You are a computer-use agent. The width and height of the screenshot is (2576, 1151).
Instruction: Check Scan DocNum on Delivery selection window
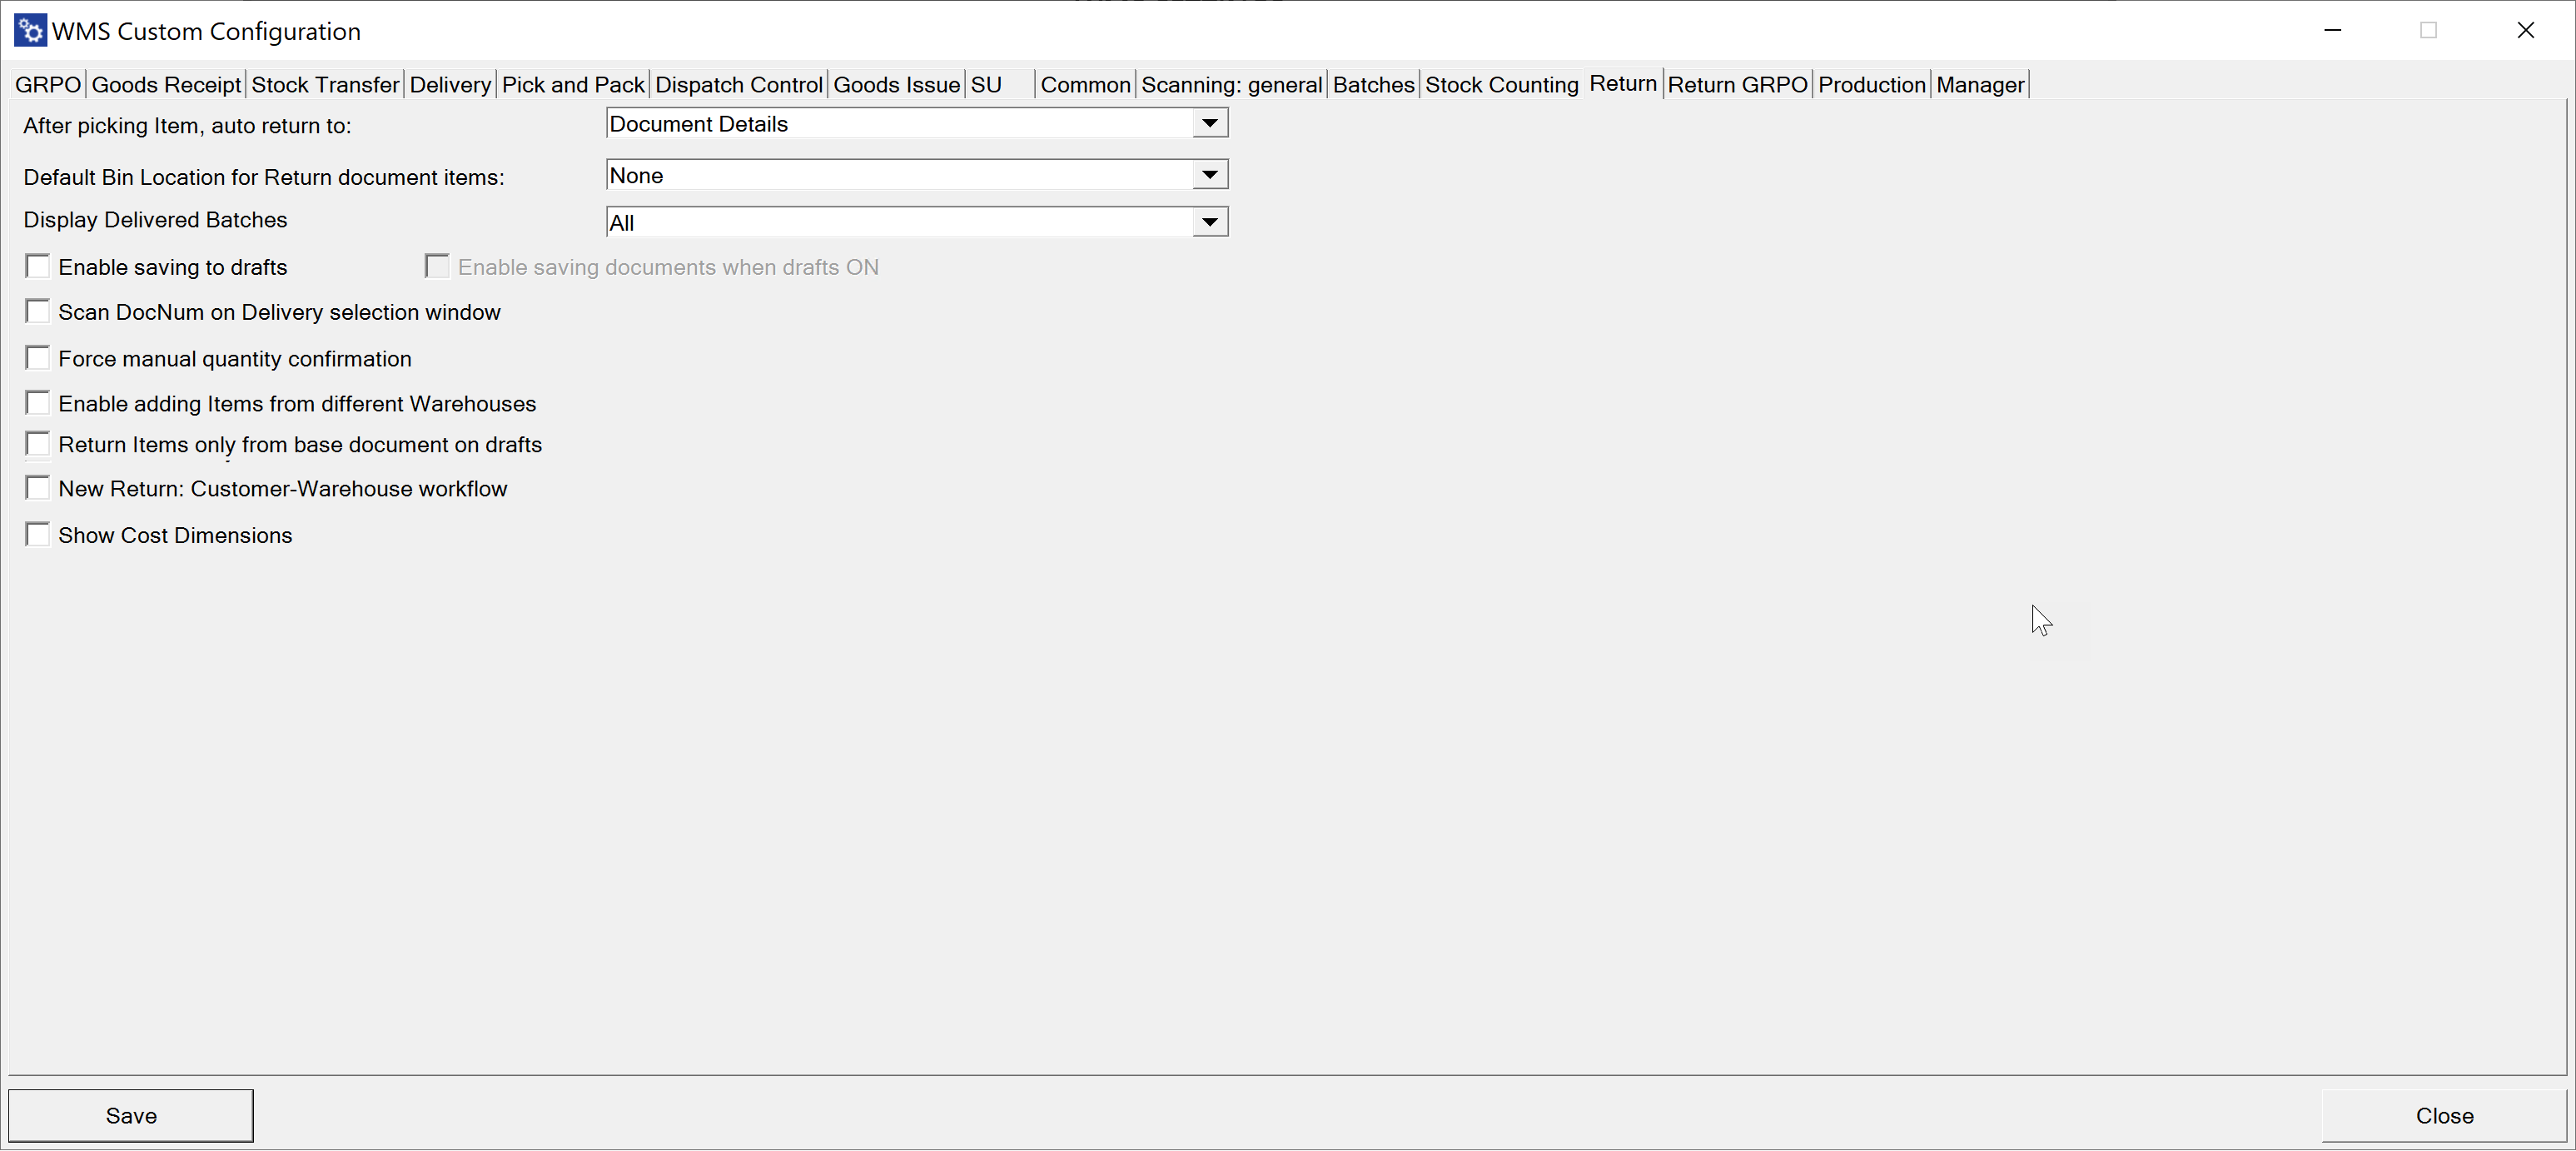(x=38, y=311)
